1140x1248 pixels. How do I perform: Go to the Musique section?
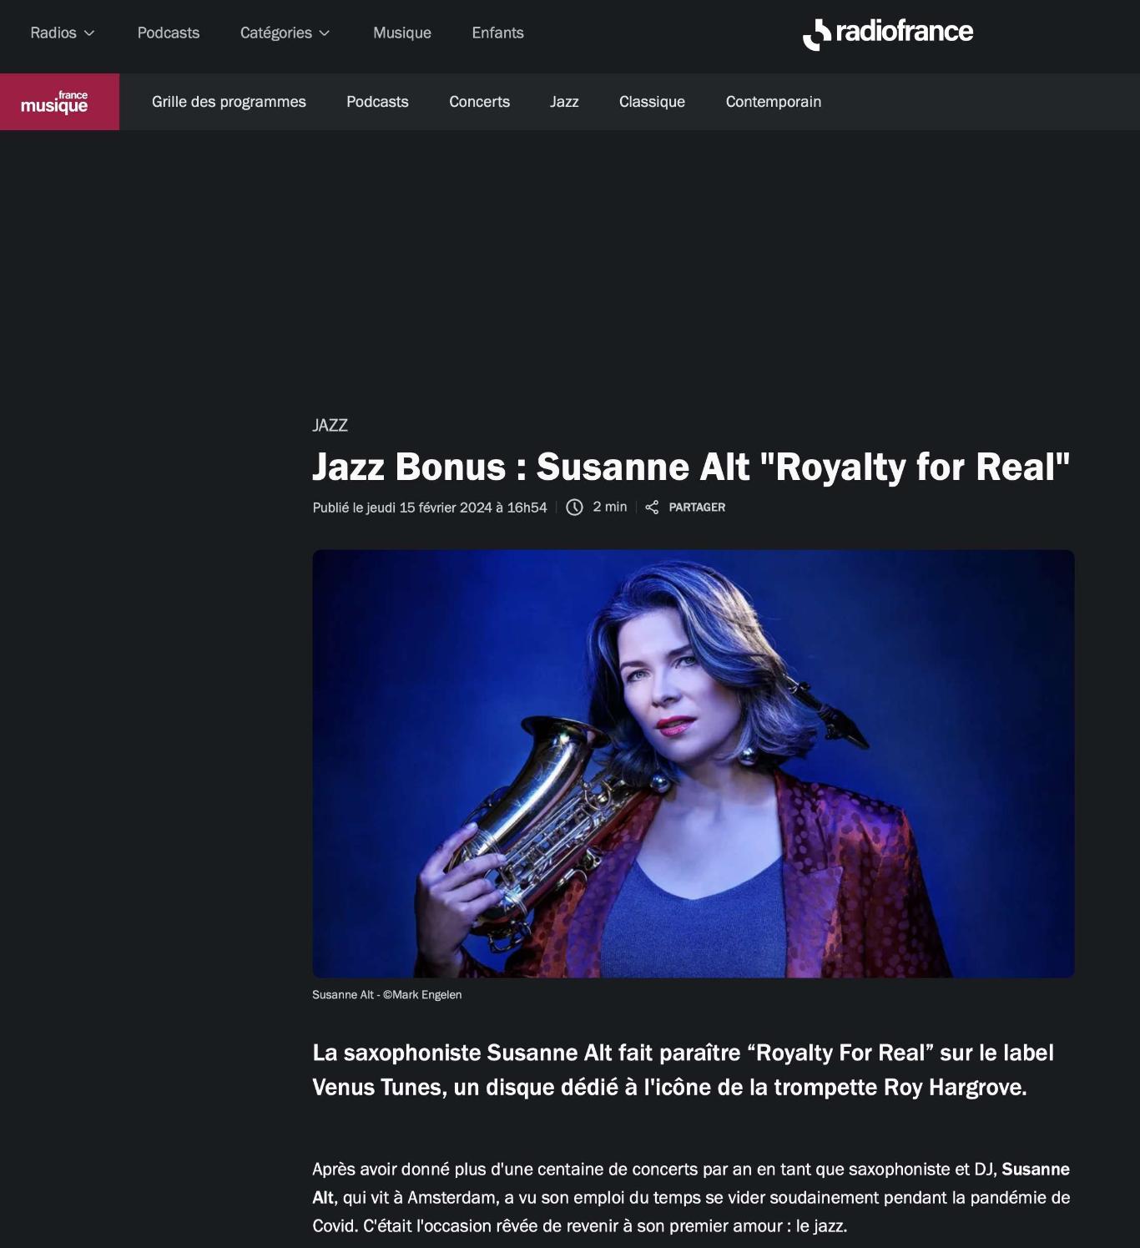[x=402, y=33]
